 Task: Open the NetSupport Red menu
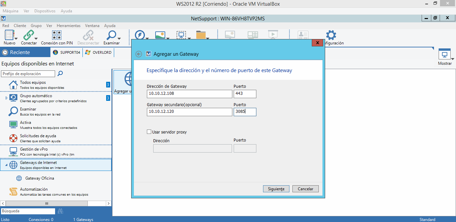(x=6, y=26)
